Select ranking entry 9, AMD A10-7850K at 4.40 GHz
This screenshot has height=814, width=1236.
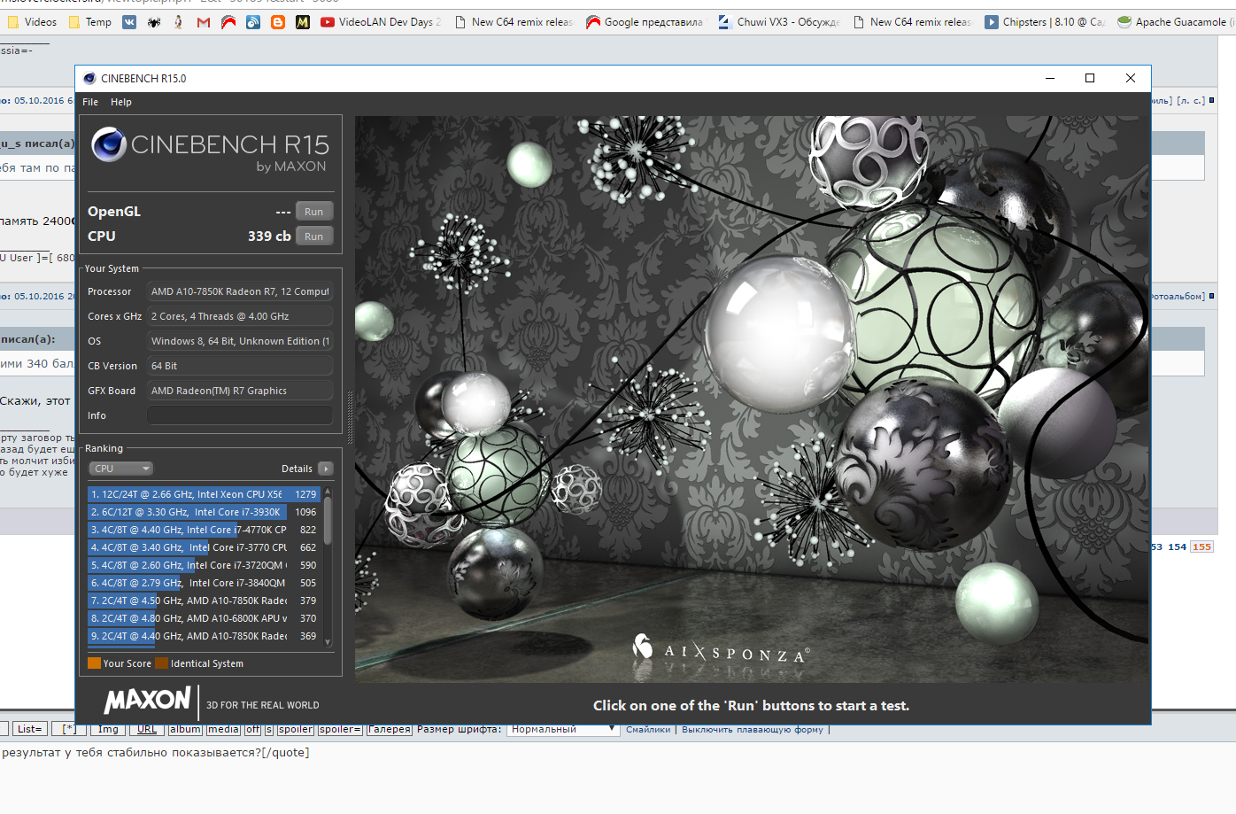pos(203,636)
